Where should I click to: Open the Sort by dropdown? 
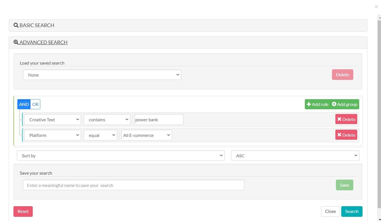click(x=121, y=156)
